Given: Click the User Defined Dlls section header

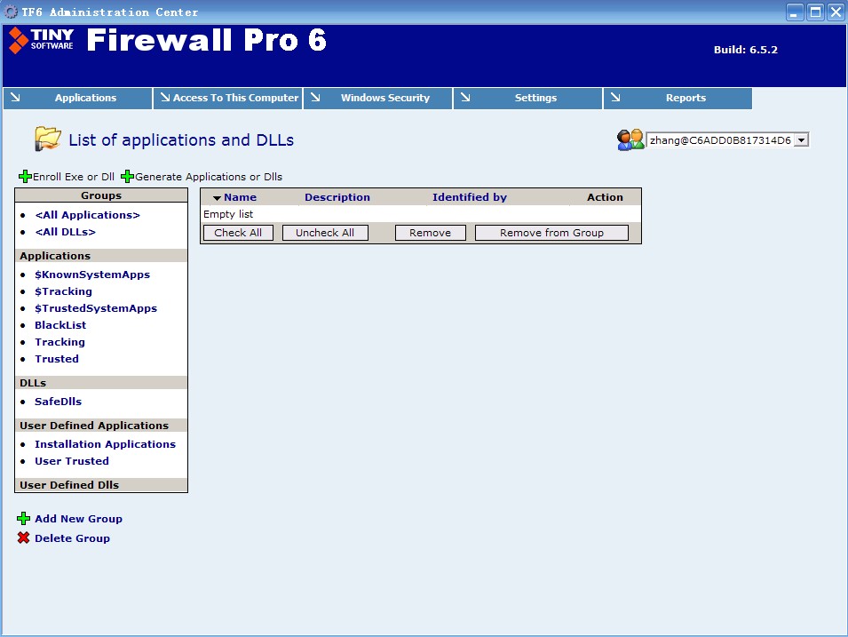Looking at the screenshot, I should click(101, 485).
